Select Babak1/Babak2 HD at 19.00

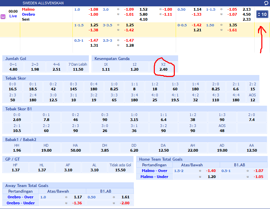[46, 150]
